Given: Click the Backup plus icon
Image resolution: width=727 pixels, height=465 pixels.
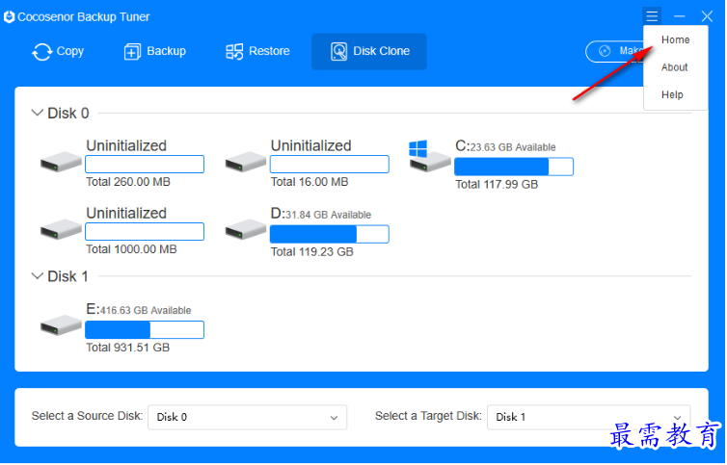Looking at the screenshot, I should [x=132, y=52].
